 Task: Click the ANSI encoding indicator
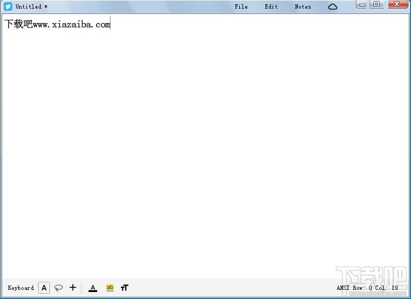343,288
